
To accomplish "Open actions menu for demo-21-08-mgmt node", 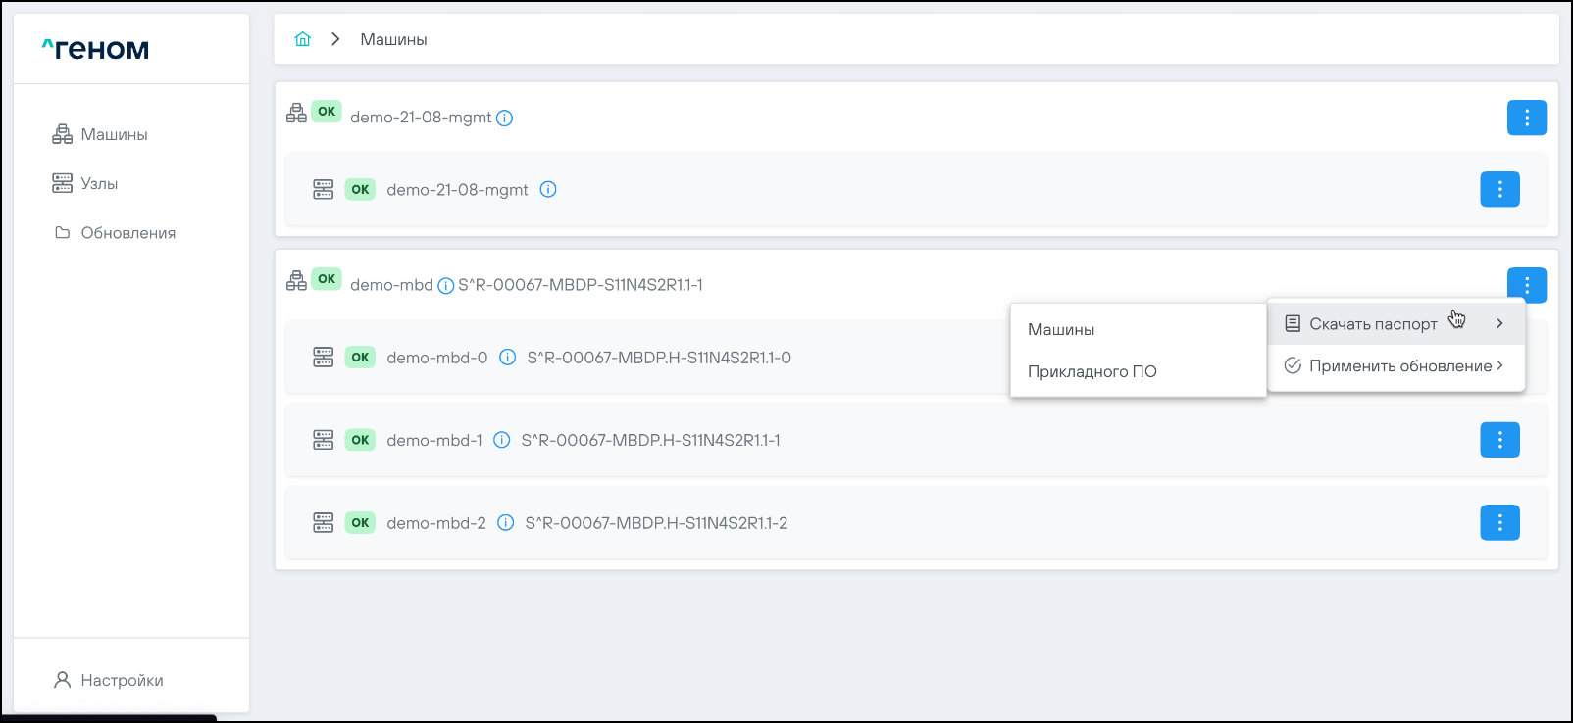I will pos(1498,189).
